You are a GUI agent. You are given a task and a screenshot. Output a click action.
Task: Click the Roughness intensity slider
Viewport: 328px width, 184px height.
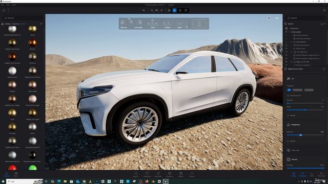305,135
